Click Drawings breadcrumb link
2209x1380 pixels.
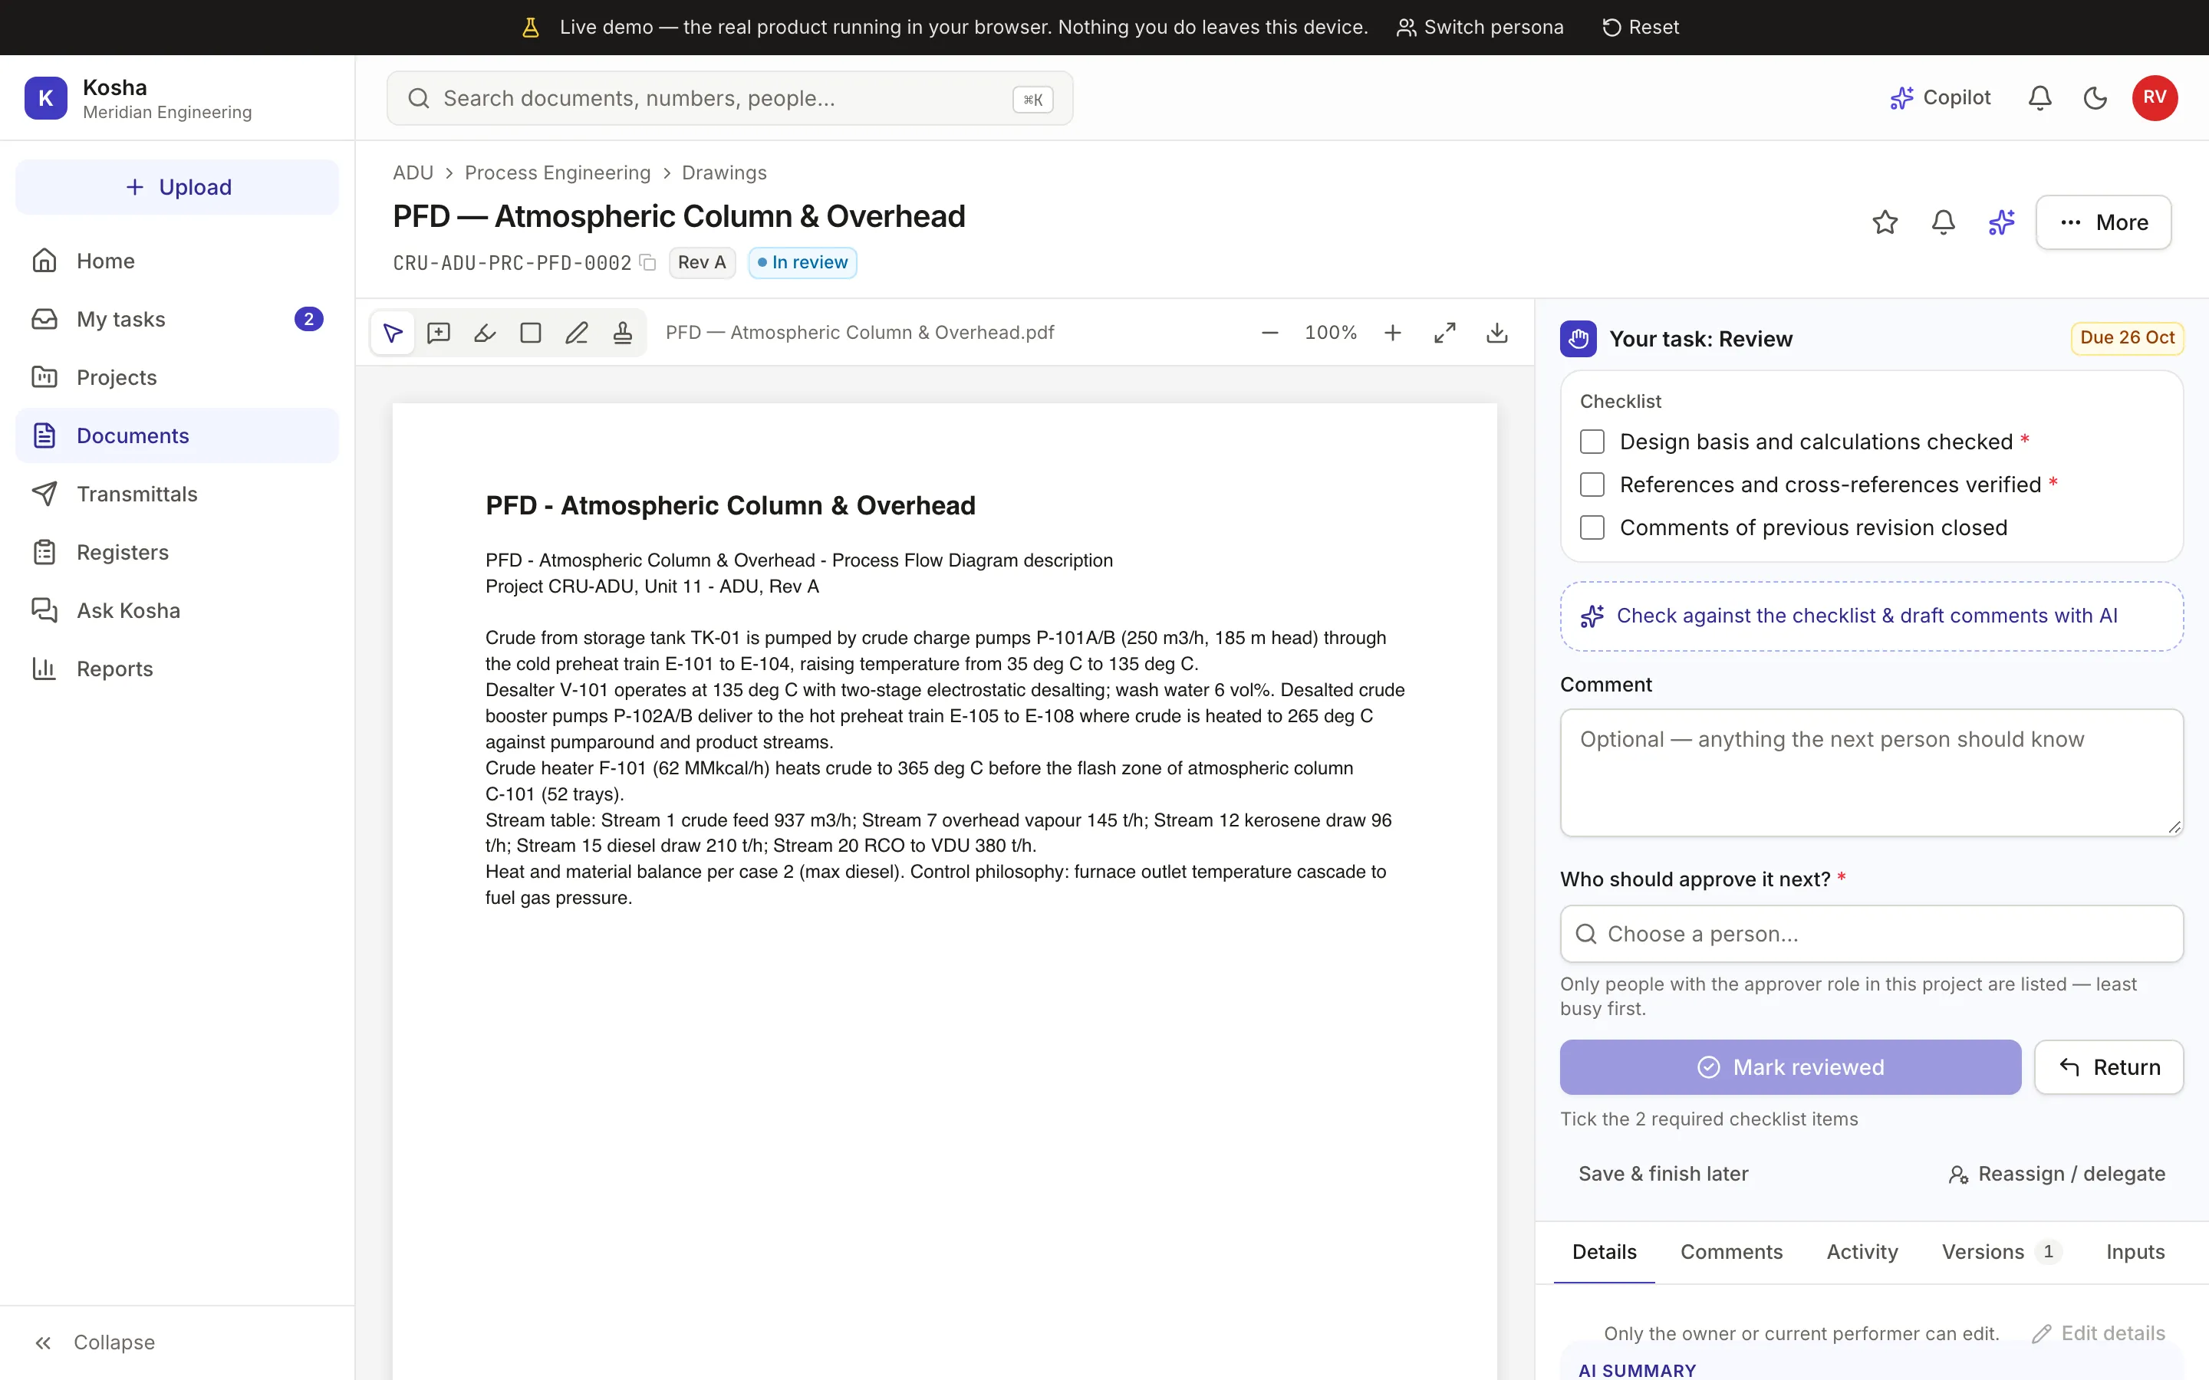coord(724,172)
